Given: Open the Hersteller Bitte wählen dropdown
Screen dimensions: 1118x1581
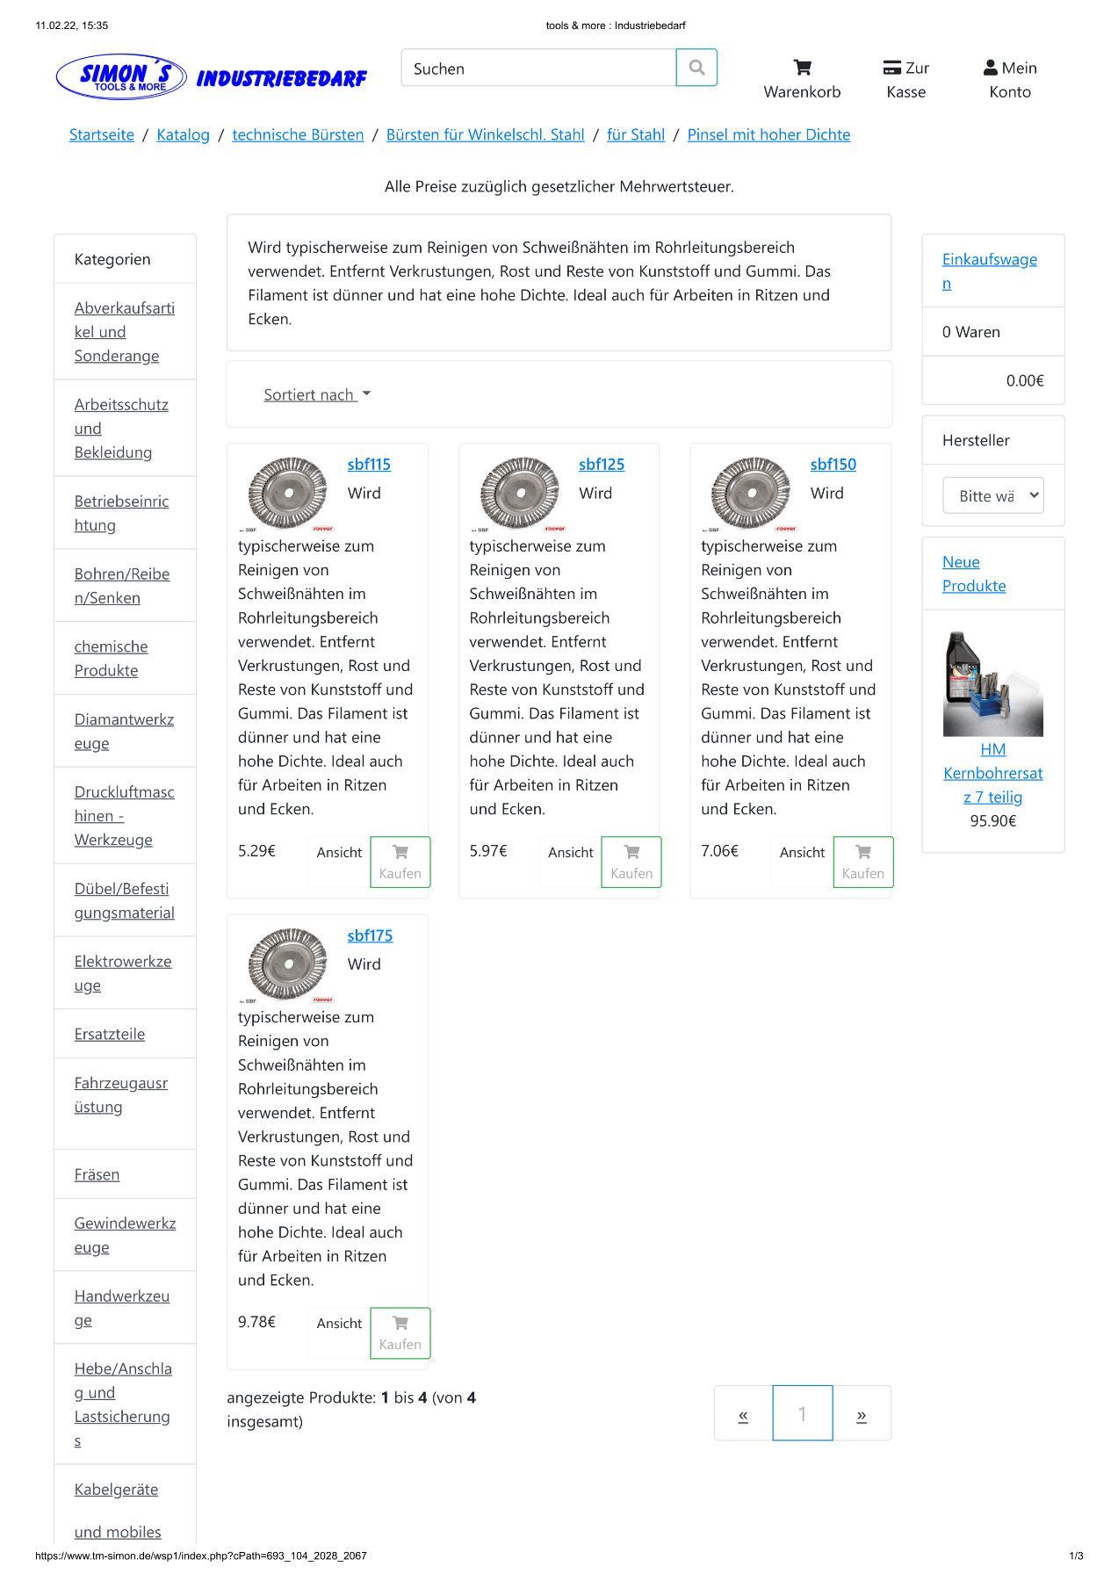Looking at the screenshot, I should 993,495.
